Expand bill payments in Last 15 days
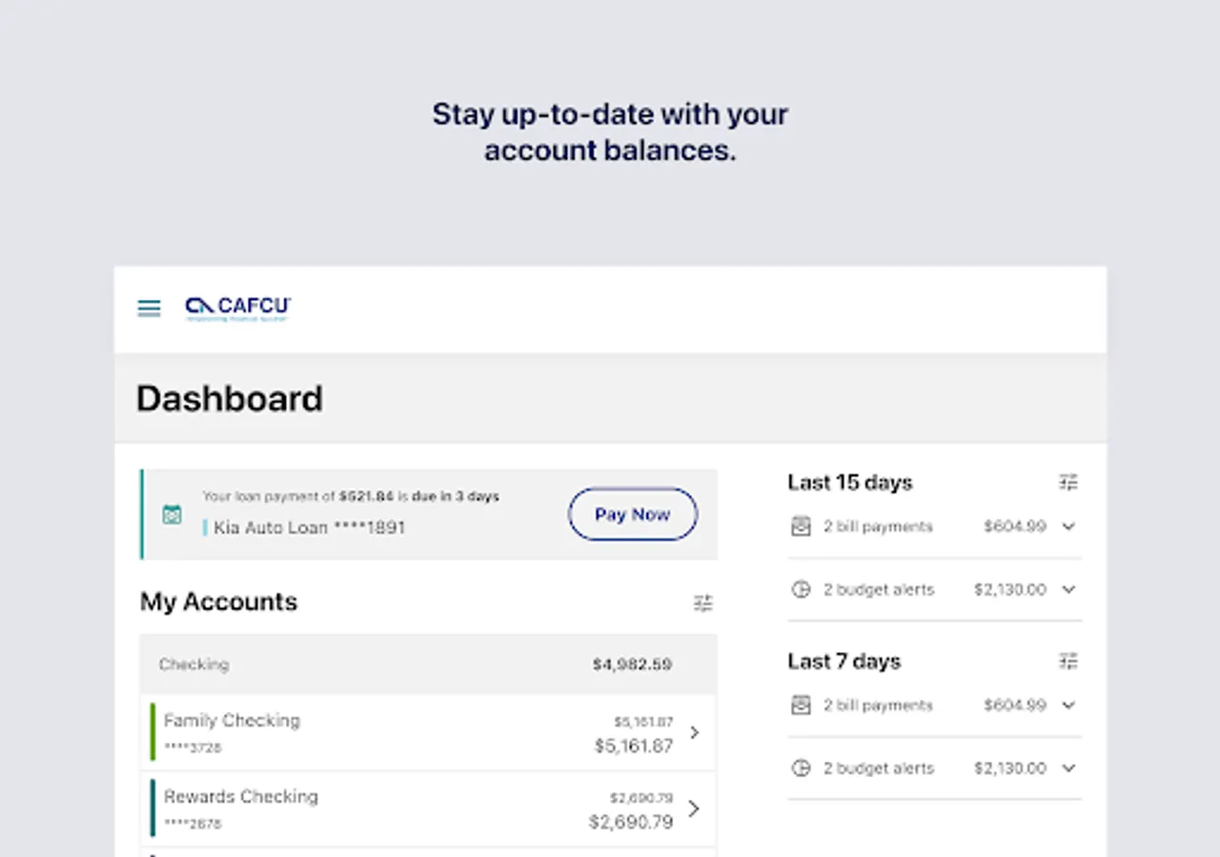Screen dimensions: 1220x857 click(1068, 527)
